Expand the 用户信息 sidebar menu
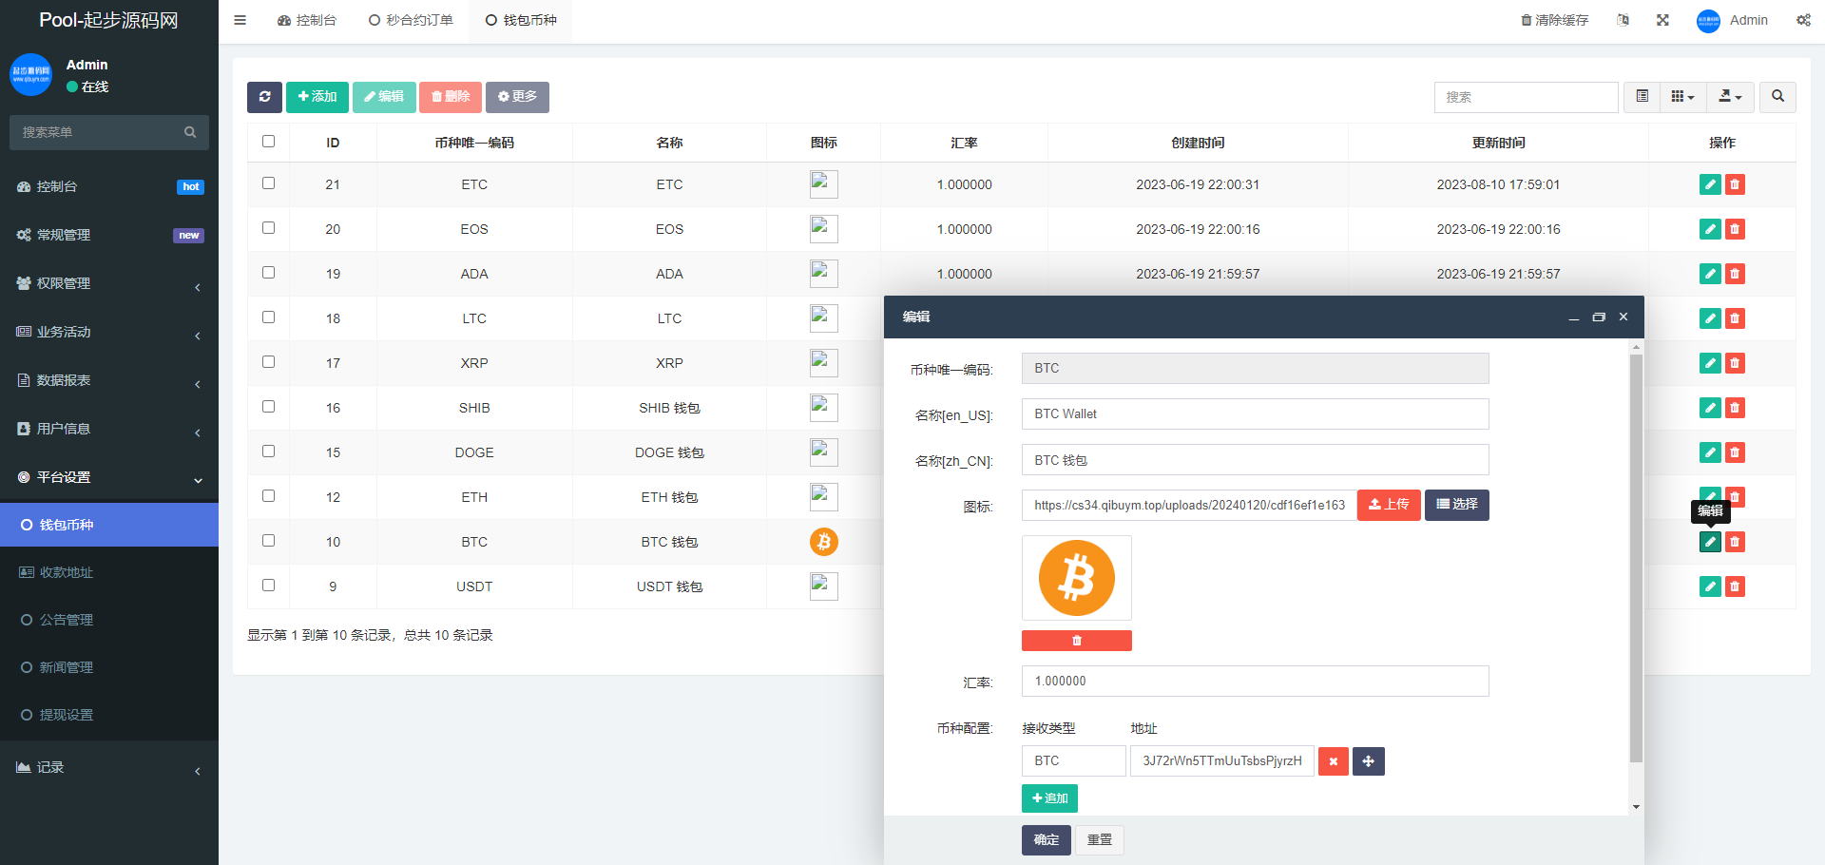Image resolution: width=1825 pixels, height=865 pixels. coord(109,429)
